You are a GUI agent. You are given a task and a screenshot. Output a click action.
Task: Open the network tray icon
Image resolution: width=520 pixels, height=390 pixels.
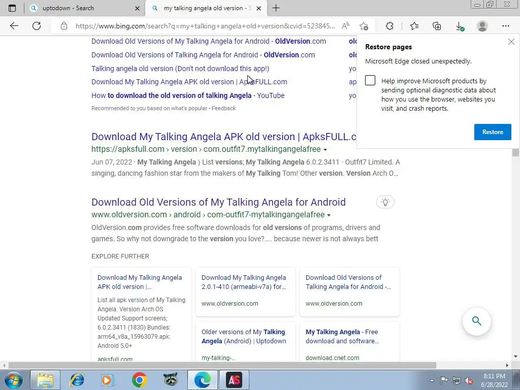pos(457,380)
